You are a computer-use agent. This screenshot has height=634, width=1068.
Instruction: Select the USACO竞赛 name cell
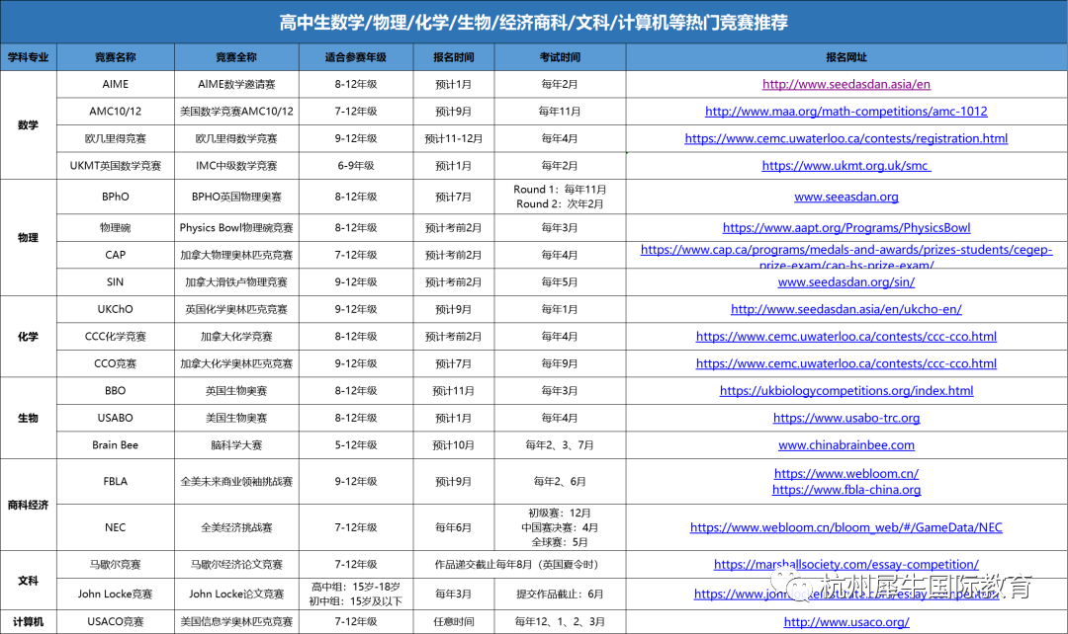pyautogui.click(x=115, y=622)
